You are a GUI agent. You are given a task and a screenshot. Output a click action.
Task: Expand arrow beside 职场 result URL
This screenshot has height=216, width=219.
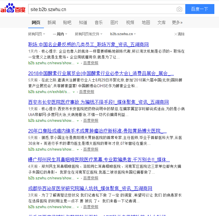[78, 63]
